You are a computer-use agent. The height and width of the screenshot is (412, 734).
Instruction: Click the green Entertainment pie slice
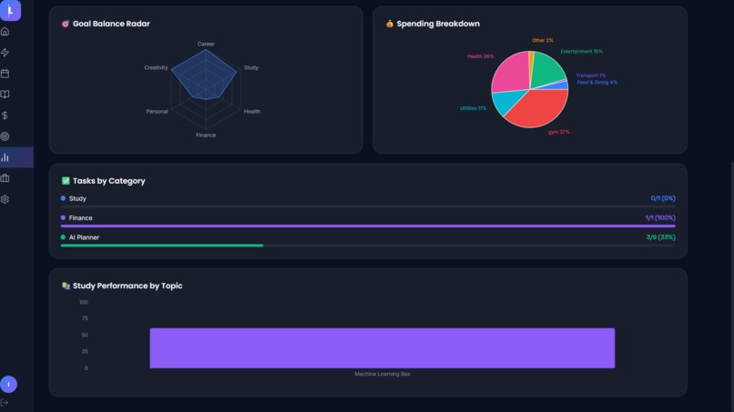coord(546,69)
